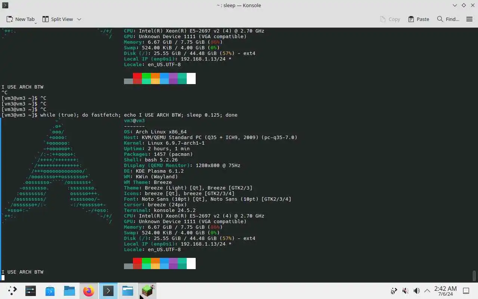Viewport: 478px width, 299px height.
Task: Click the 'OS: Arch Linux x86_64' line
Action: tap(155, 132)
